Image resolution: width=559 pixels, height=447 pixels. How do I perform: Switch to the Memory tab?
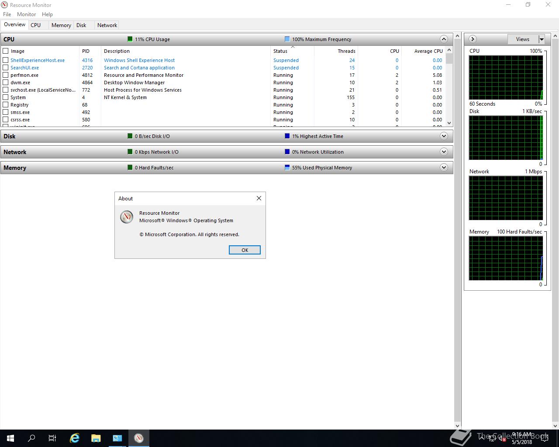(x=61, y=25)
